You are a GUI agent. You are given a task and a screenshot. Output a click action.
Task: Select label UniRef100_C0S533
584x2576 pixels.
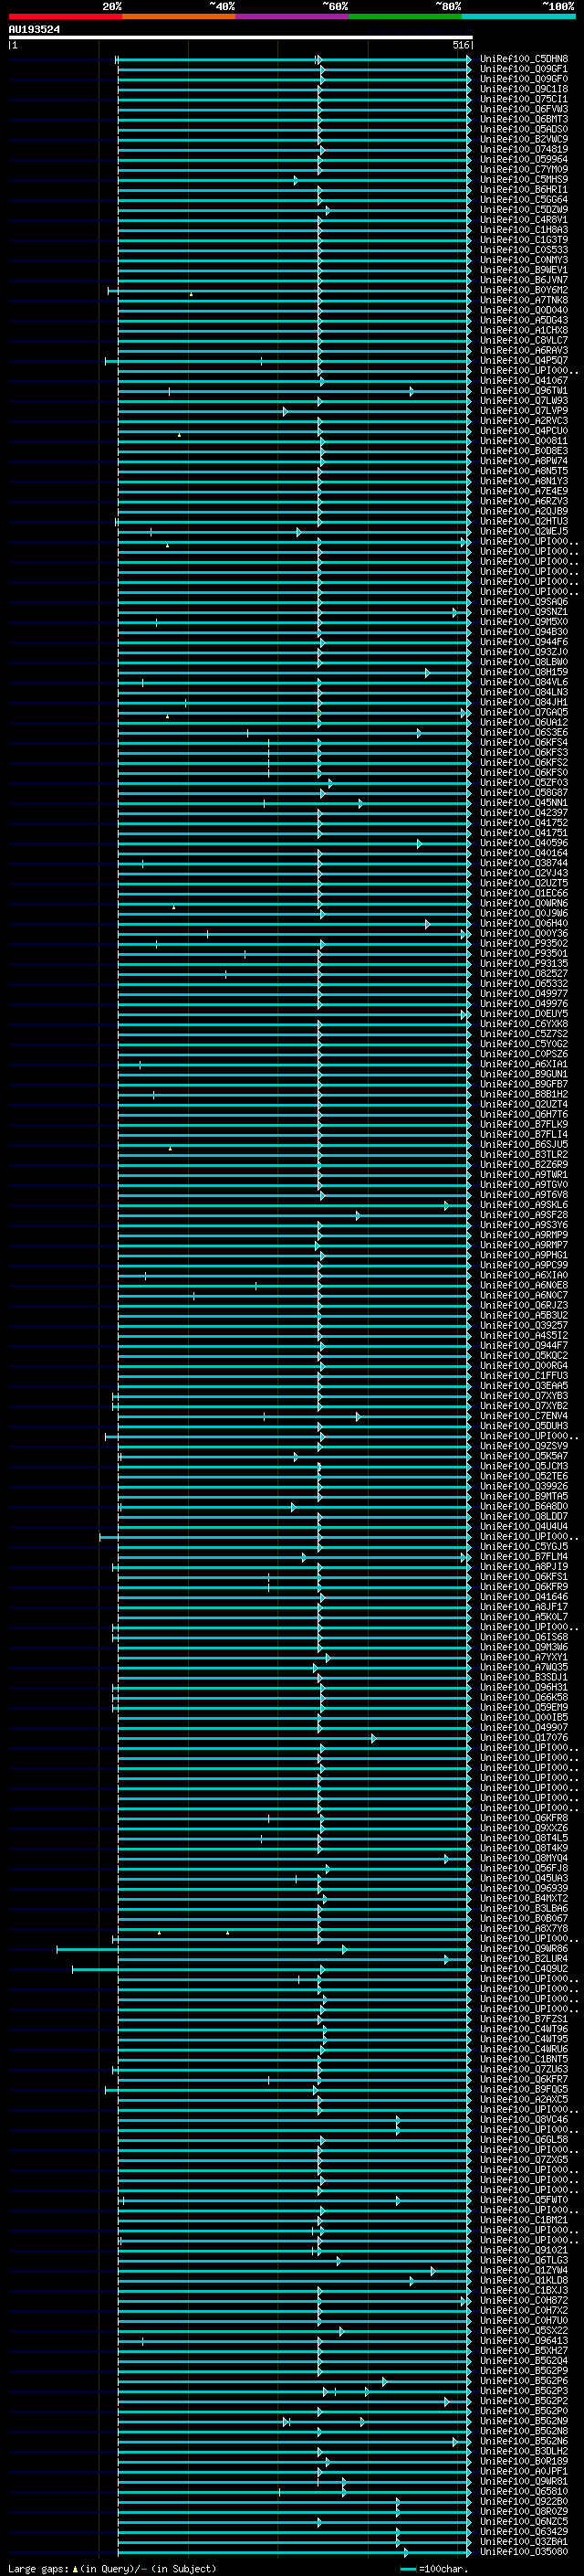[x=524, y=250]
